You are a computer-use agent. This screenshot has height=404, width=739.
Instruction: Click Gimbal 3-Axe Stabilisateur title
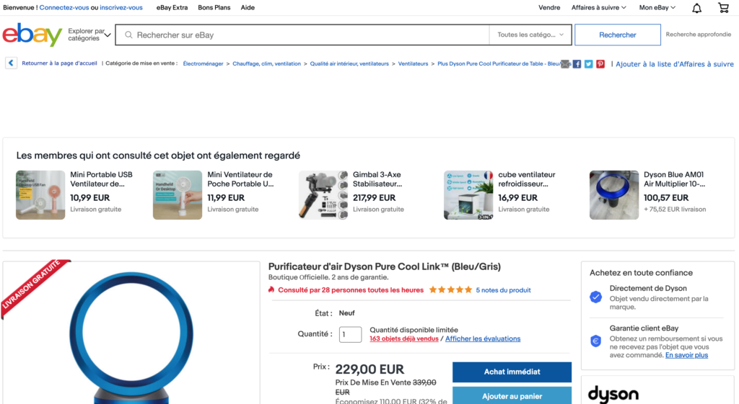pyautogui.click(x=377, y=179)
